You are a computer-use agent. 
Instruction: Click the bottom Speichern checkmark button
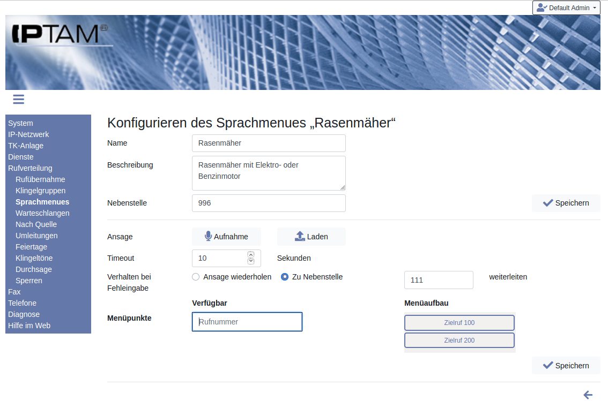566,366
